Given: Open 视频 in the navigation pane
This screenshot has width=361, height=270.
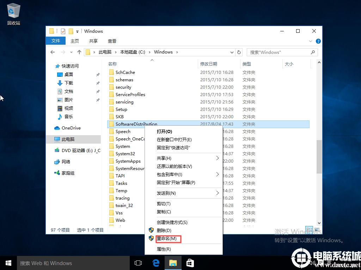Looking at the screenshot, I should (x=69, y=108).
